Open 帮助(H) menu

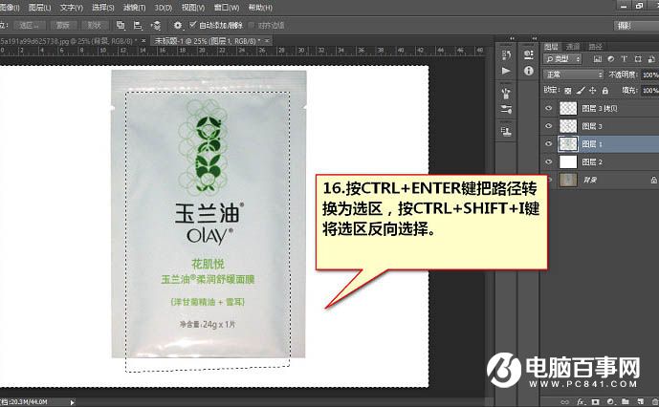click(x=260, y=8)
